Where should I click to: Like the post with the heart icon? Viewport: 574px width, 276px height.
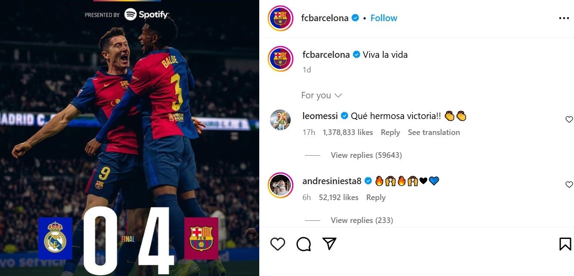278,244
